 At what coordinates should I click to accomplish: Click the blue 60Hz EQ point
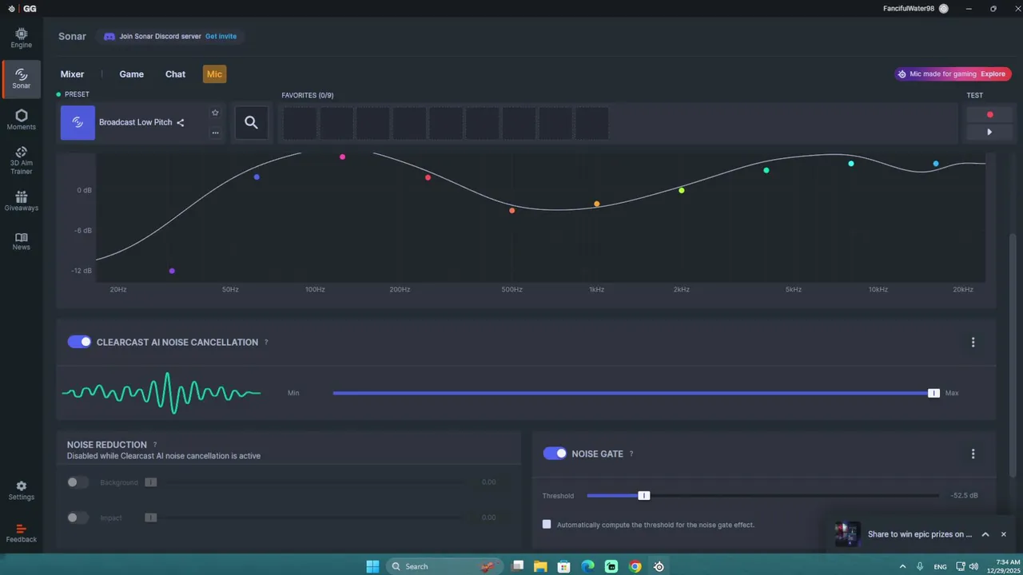257,176
